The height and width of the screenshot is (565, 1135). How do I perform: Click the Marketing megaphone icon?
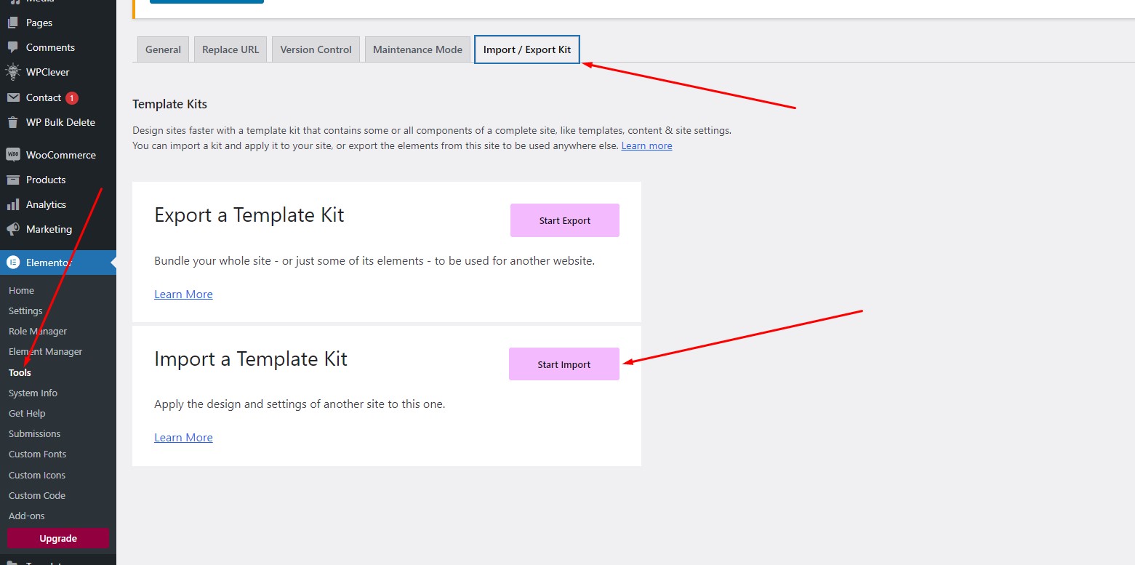13,229
